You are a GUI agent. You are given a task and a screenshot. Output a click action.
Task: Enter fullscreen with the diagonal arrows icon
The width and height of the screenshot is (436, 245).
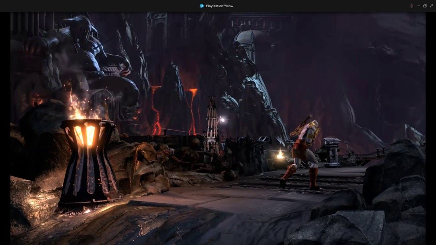point(431,6)
